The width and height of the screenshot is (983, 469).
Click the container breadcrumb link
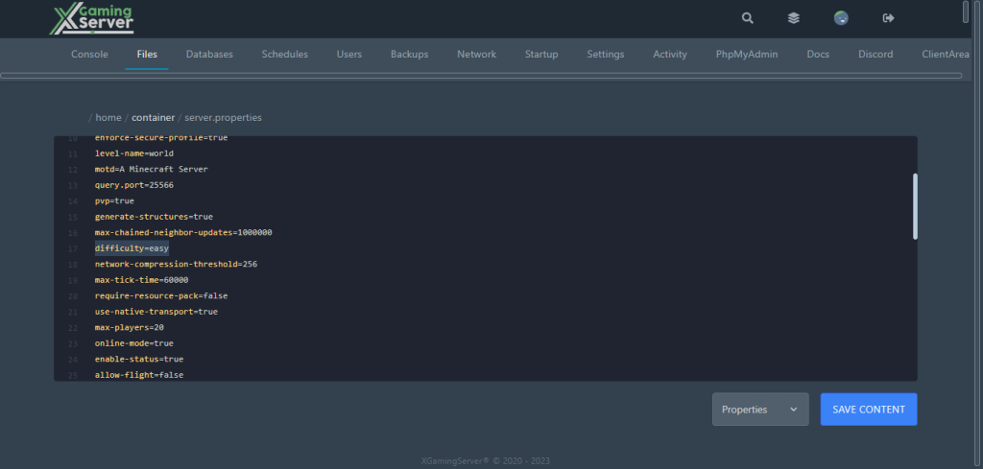point(153,118)
